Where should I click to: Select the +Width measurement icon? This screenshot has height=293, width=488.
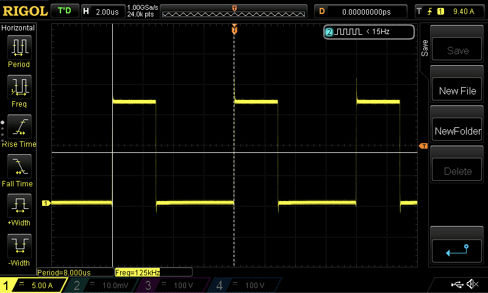tap(19, 206)
